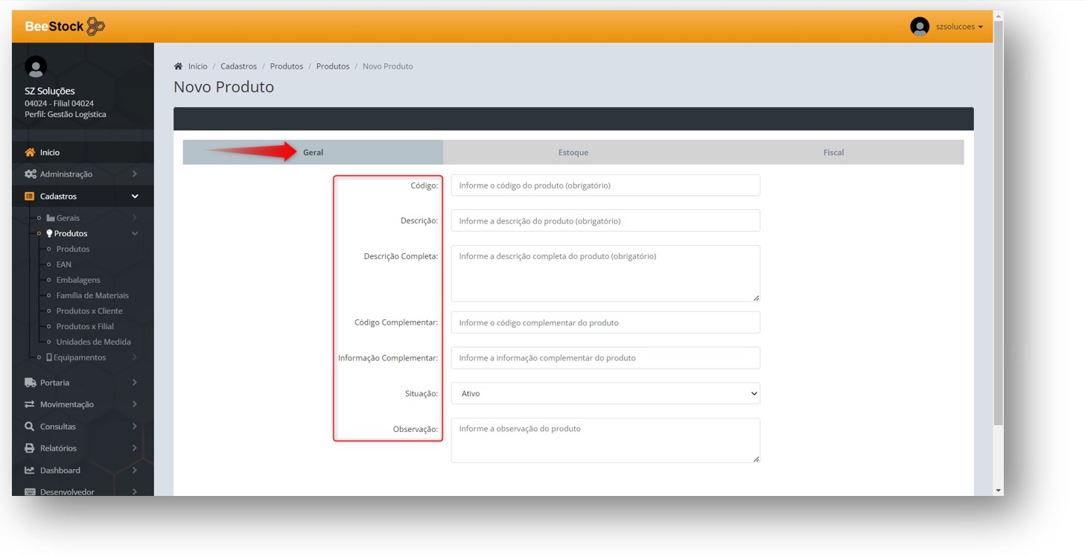This screenshot has height=557, width=1085.
Task: Click the Movimentação arrows icon
Action: click(x=30, y=404)
